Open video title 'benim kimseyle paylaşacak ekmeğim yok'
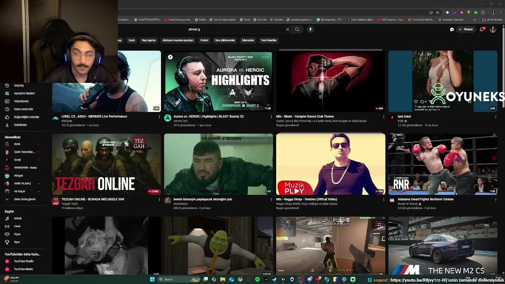Screen dimensions: 505x284 203,199
